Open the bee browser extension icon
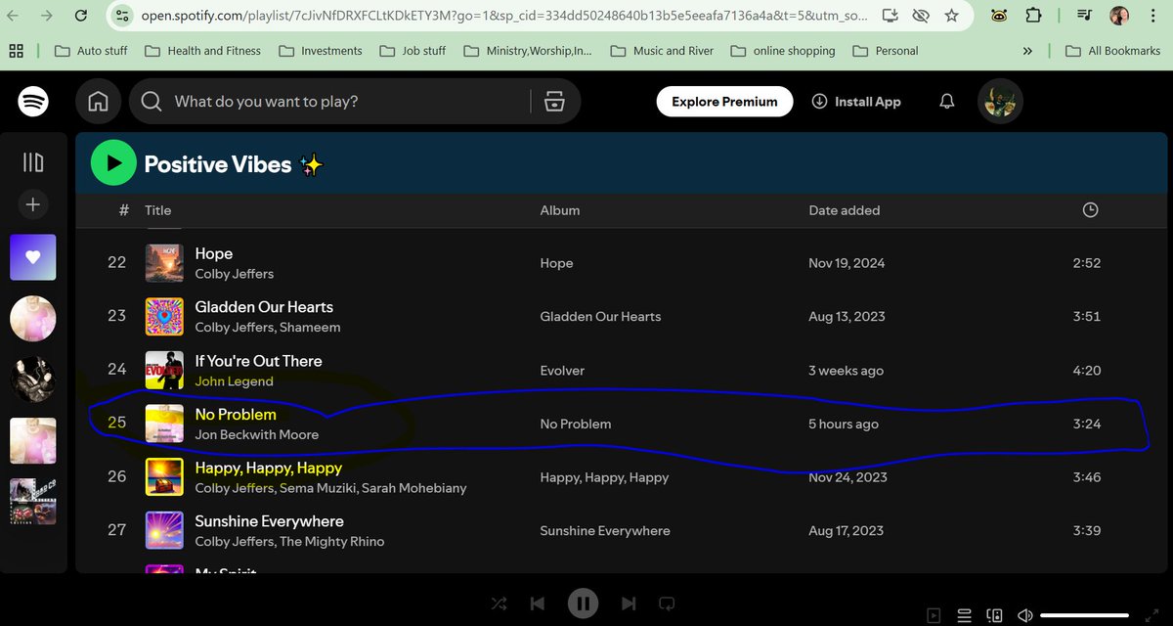Viewport: 1173px width, 626px height. coord(999,16)
